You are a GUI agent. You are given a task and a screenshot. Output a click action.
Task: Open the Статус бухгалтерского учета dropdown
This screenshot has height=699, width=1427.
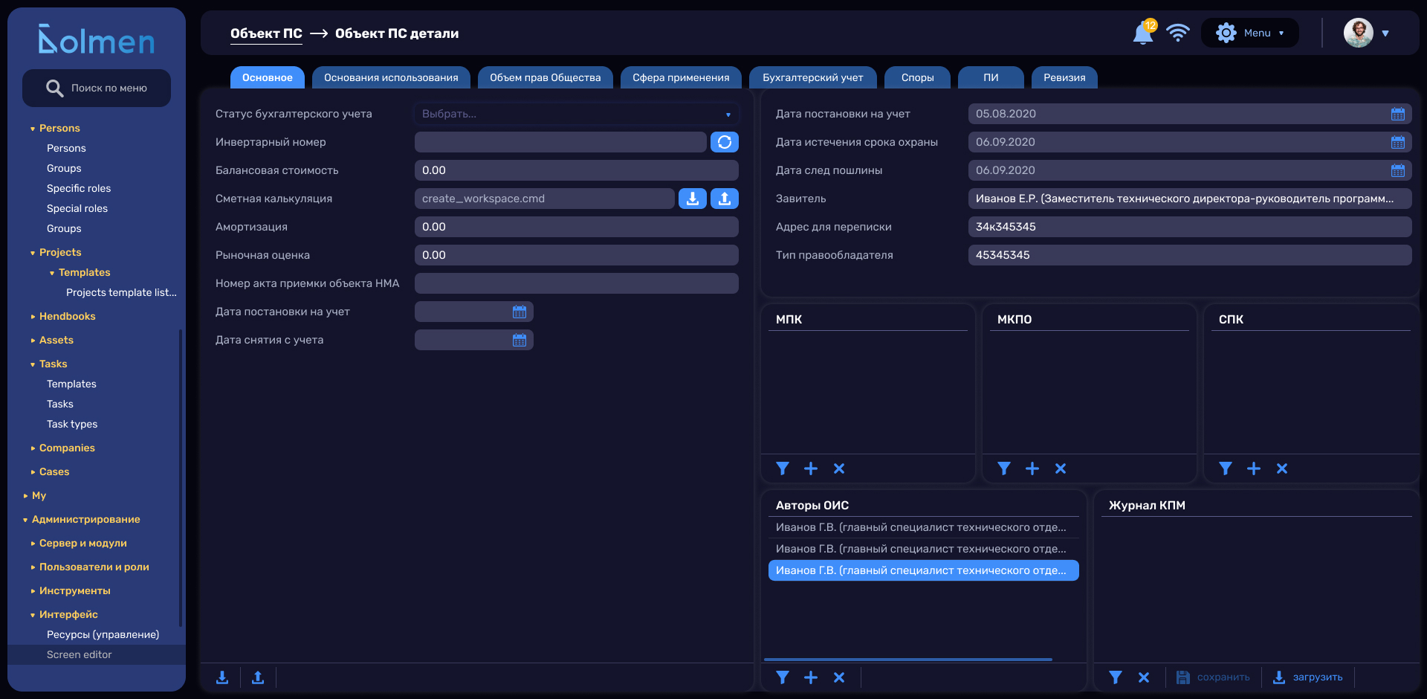pyautogui.click(x=577, y=114)
